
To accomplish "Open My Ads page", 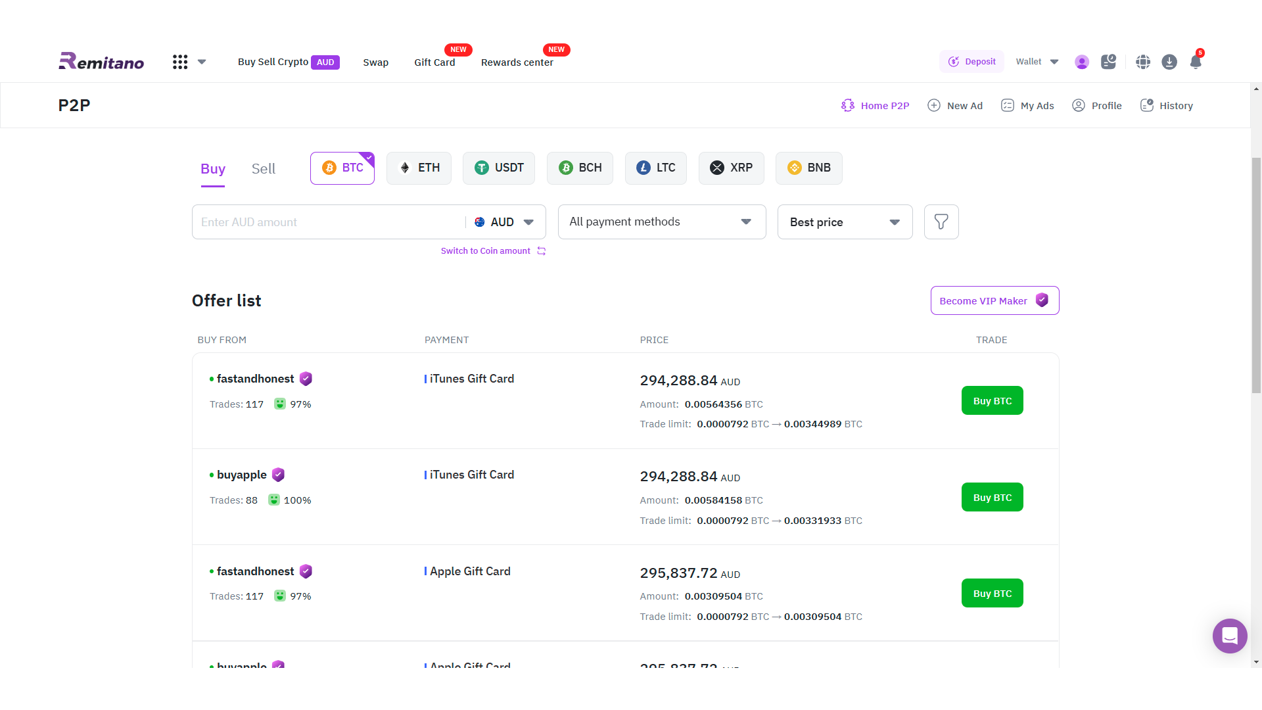I will click(1027, 106).
